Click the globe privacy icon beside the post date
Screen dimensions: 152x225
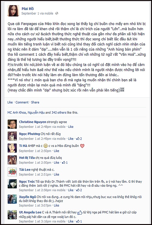[57, 13]
